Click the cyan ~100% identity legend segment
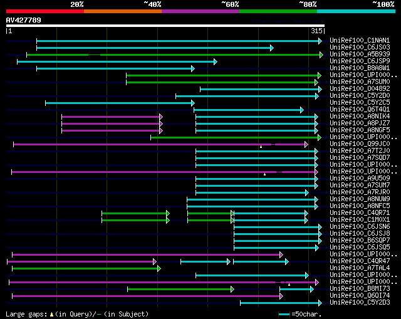Screen dimensions: 401x319 [357, 11]
